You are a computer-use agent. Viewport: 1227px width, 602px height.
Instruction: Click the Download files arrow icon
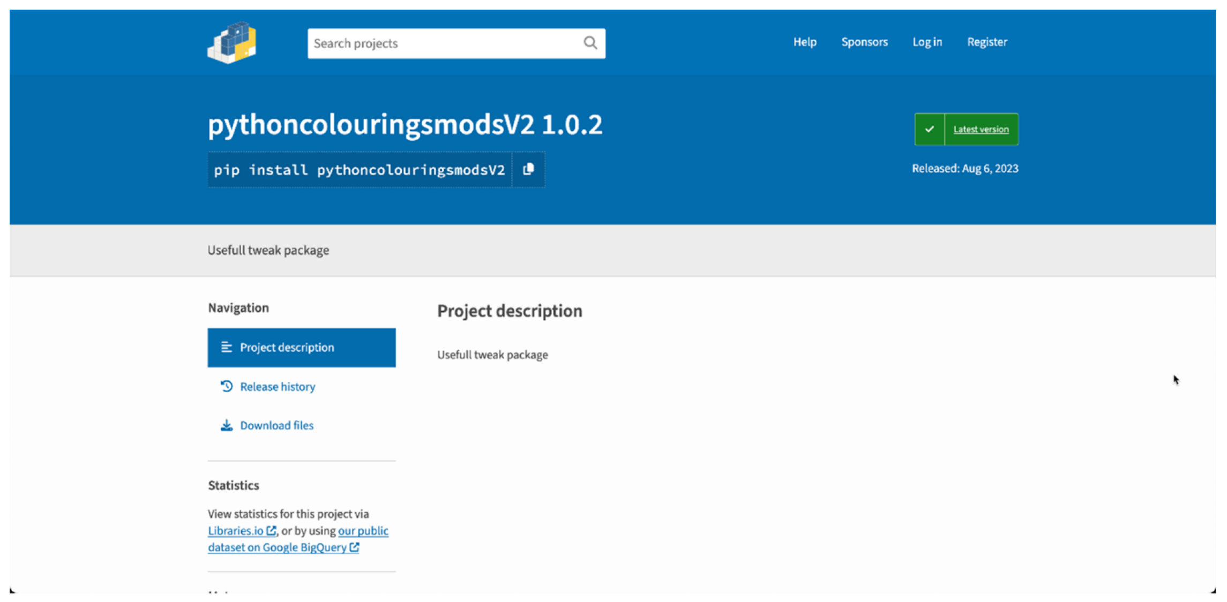(x=227, y=425)
